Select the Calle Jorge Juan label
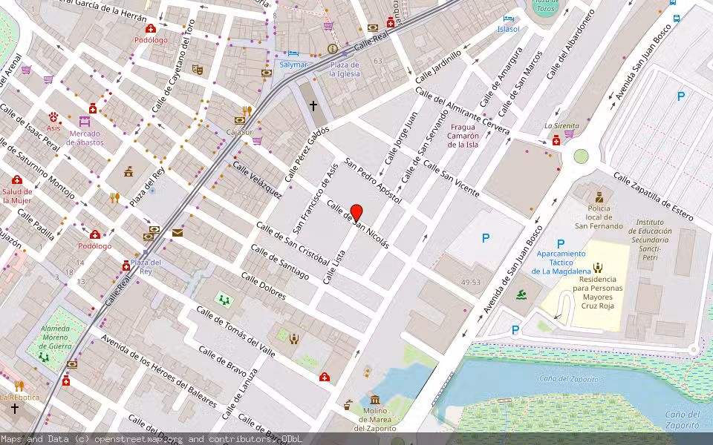The width and height of the screenshot is (713, 445). (x=401, y=138)
